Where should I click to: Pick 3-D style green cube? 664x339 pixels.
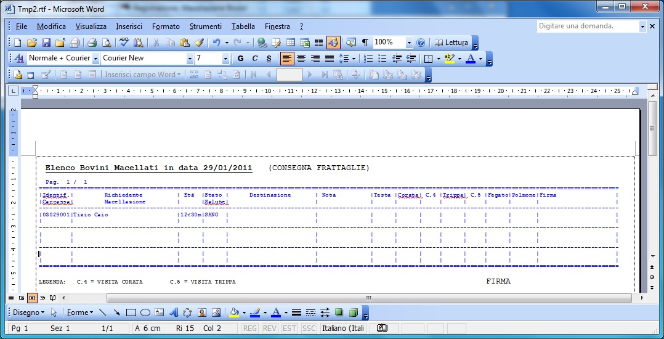[353, 312]
